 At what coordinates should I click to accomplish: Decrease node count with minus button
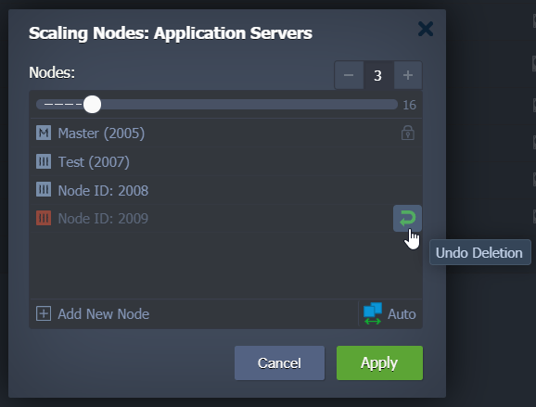pyautogui.click(x=349, y=75)
